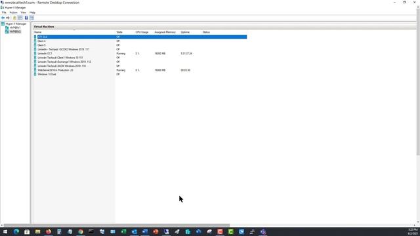Viewport: 420px width, 236px height.
Task: Open the Action menu
Action: point(13,12)
